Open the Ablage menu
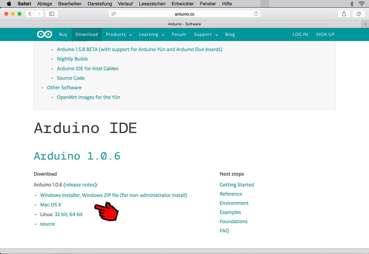 pos(45,4)
